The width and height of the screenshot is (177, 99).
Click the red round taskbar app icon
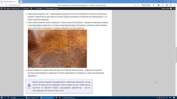point(56,98)
